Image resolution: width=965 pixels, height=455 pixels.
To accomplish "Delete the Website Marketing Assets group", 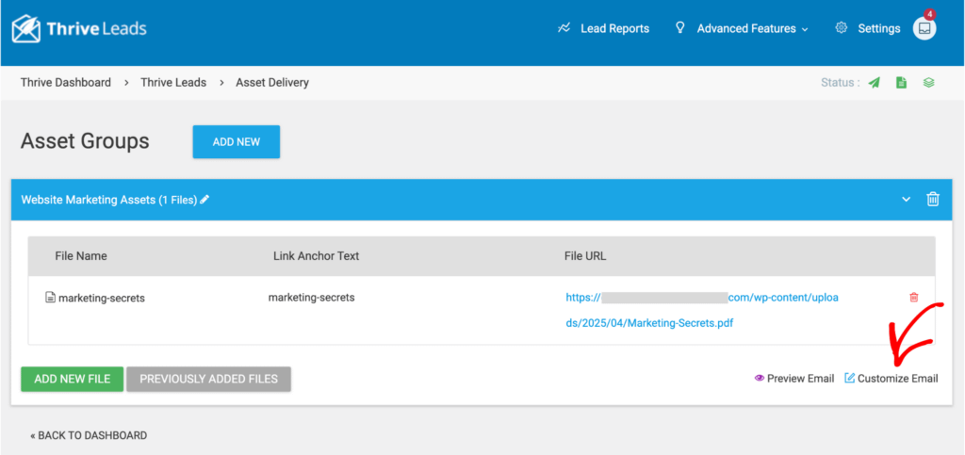I will click(x=933, y=200).
